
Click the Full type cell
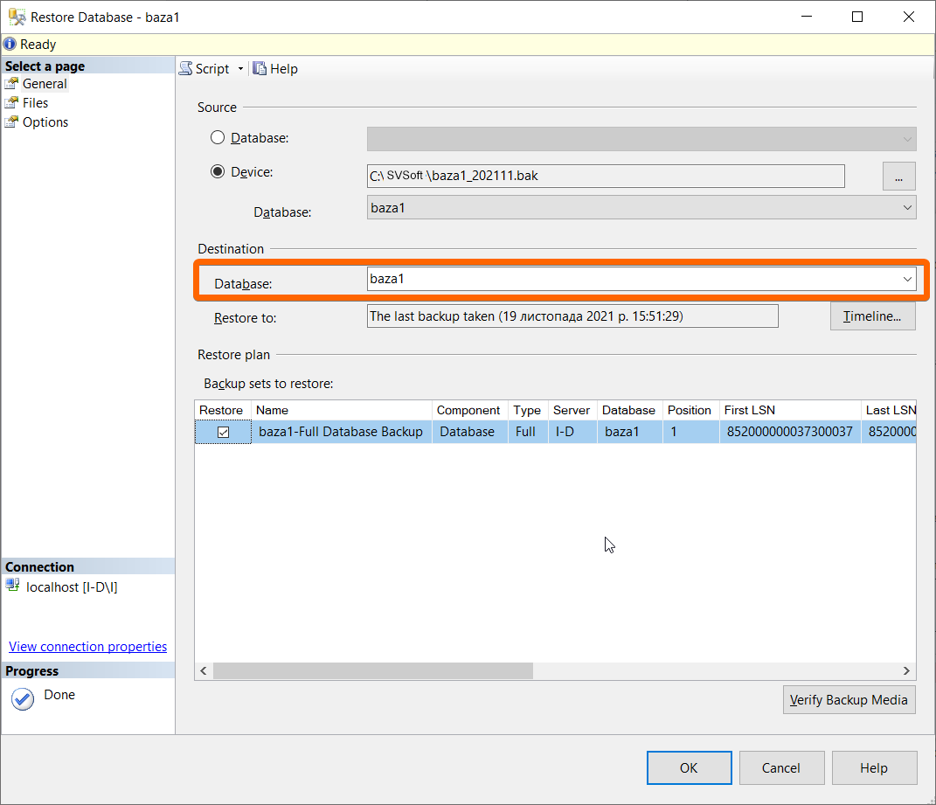point(526,432)
